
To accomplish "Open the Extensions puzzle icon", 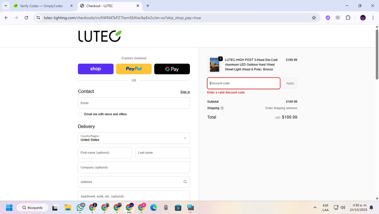I will click(348, 18).
